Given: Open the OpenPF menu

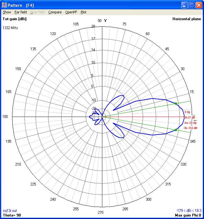Looking at the screenshot, I should [x=71, y=12].
